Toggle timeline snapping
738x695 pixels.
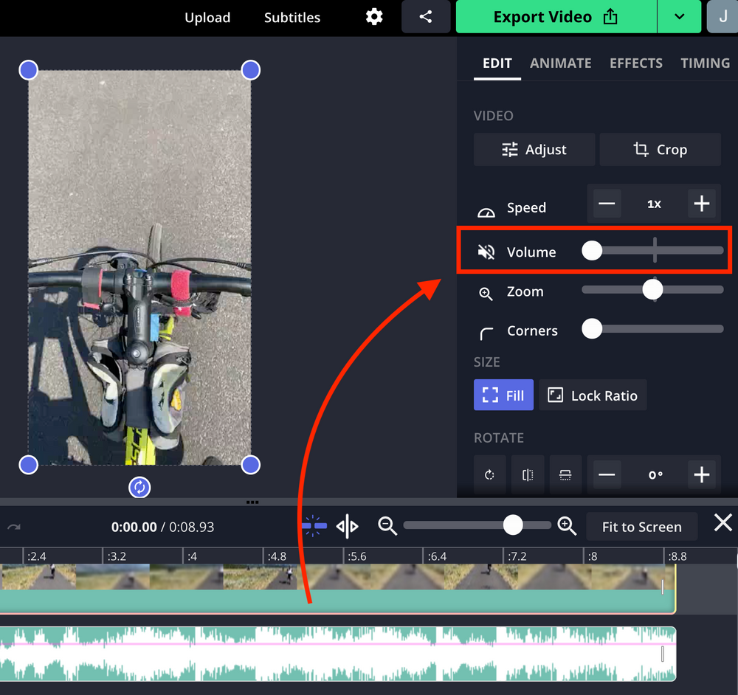(x=313, y=525)
